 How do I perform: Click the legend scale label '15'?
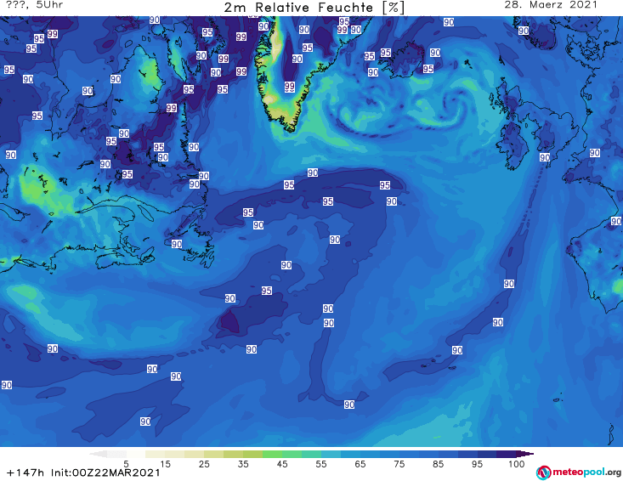pyautogui.click(x=165, y=464)
